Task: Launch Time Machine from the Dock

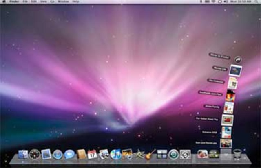Action: pos(174,155)
